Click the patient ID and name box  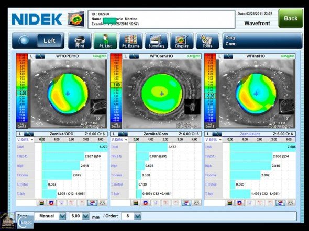tap(161, 19)
